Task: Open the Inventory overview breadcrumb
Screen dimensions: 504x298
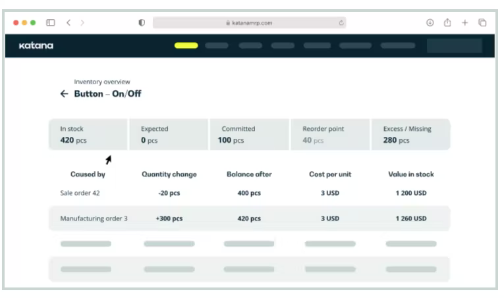Action: tap(102, 82)
